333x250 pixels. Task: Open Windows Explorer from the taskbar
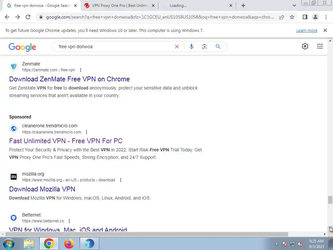click(x=29, y=244)
